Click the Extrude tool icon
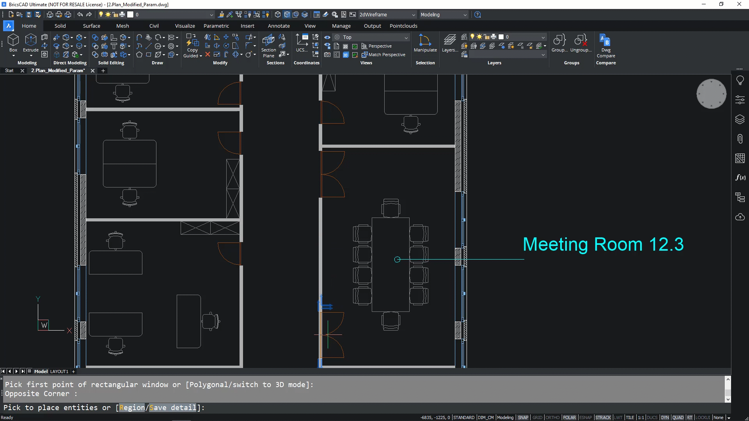Screen dimensions: 749x421 (x=30, y=40)
